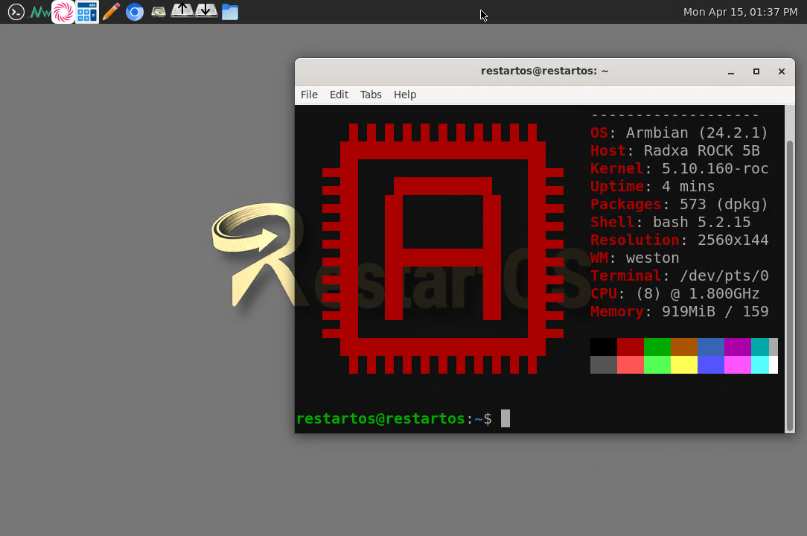Click the 'CPU: (8) @ 1.800GHz' line
The image size is (807, 536).
click(674, 293)
